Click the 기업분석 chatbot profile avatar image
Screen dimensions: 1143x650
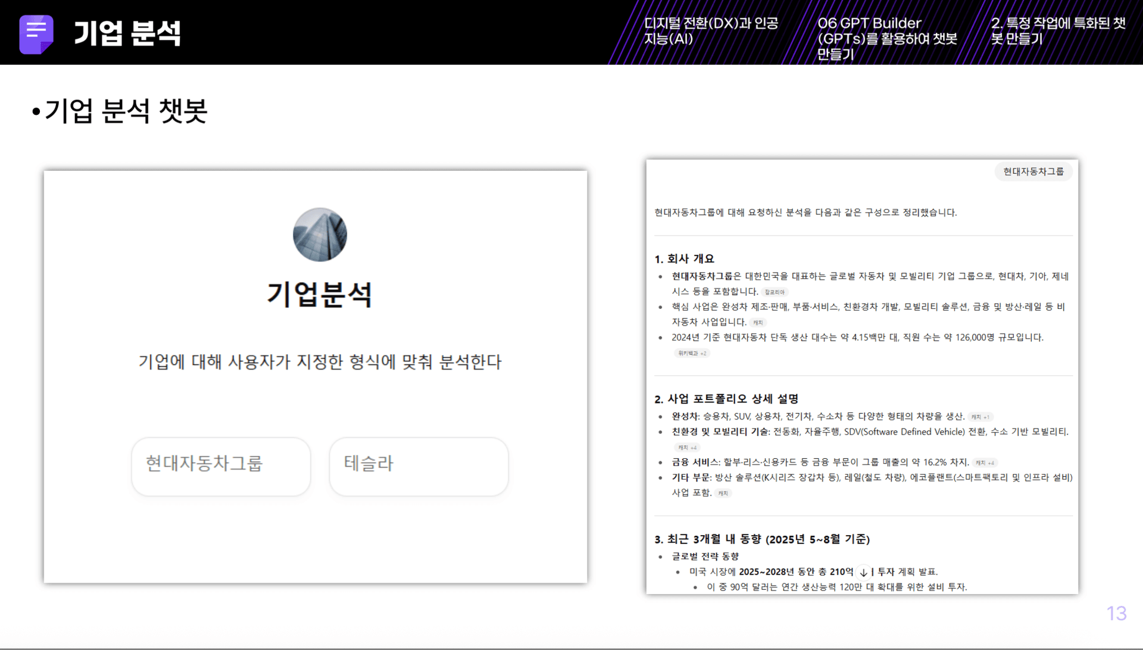point(320,235)
